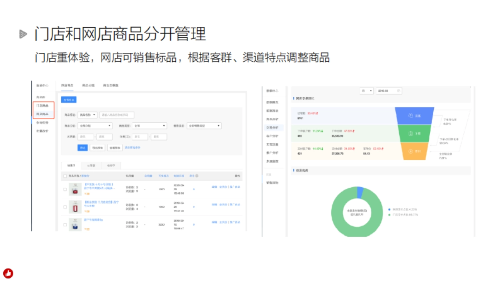Tick the select-all checkbox in the table header
The height and width of the screenshot is (281, 500).
[x=65, y=176]
